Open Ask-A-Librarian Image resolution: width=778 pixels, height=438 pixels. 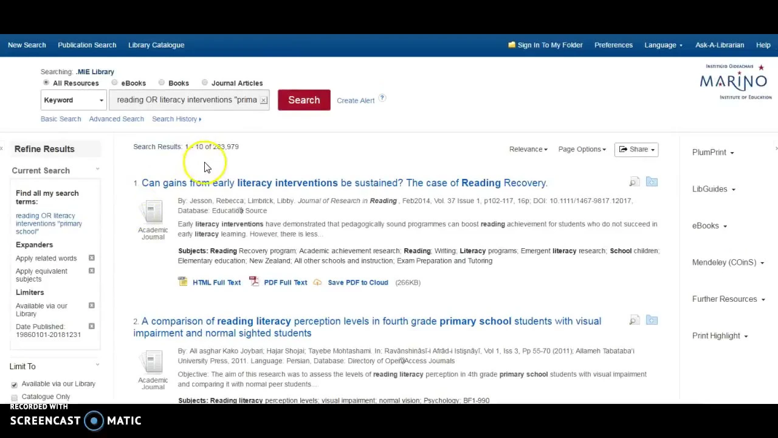point(720,45)
